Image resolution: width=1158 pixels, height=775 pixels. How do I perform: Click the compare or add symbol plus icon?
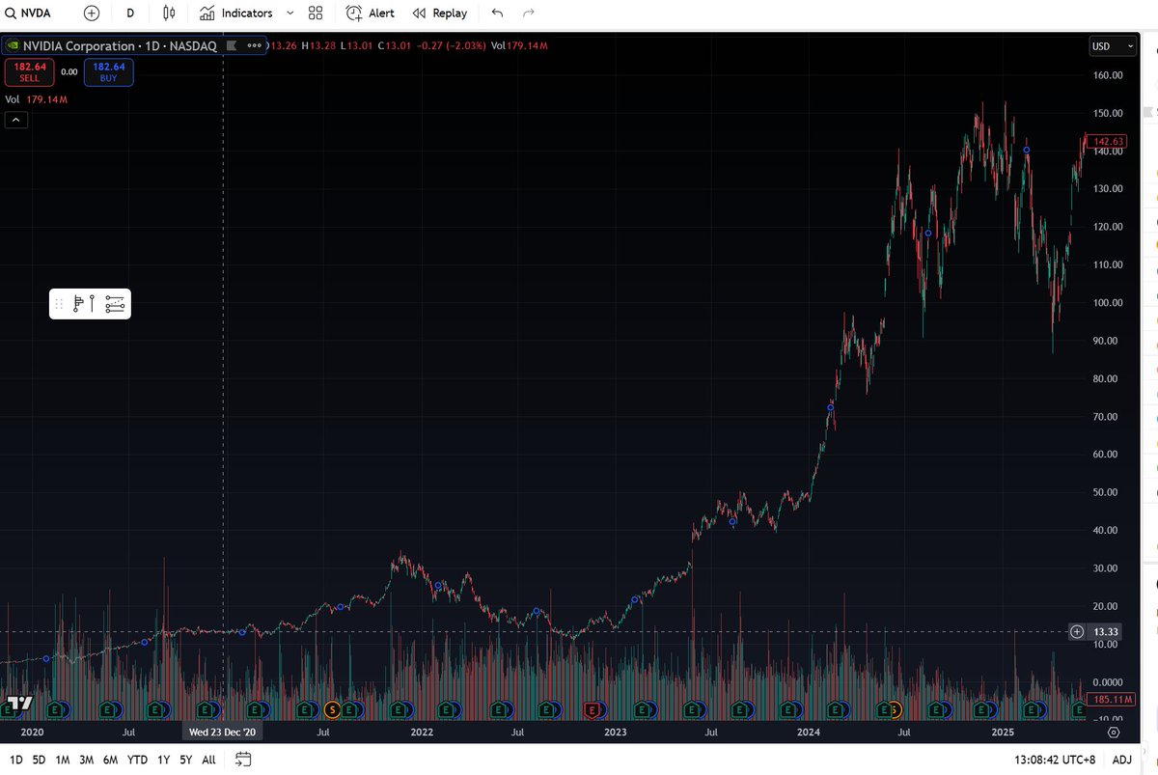(91, 14)
